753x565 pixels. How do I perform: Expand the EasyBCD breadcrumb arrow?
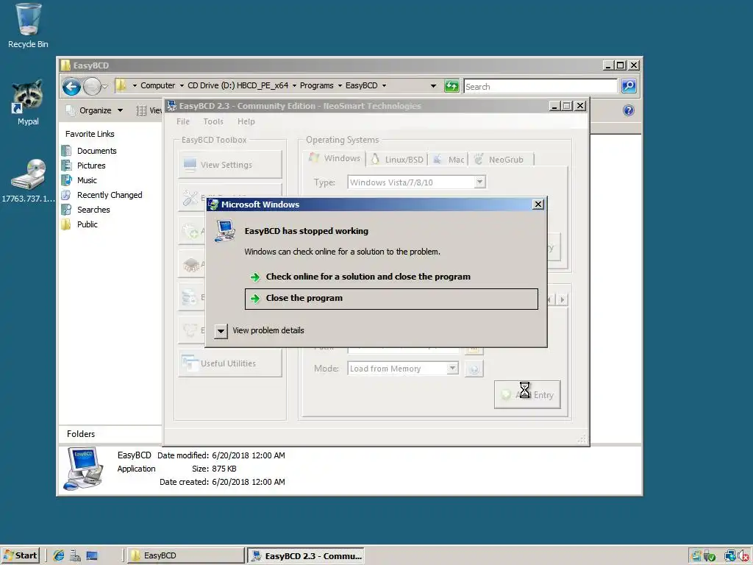click(384, 86)
